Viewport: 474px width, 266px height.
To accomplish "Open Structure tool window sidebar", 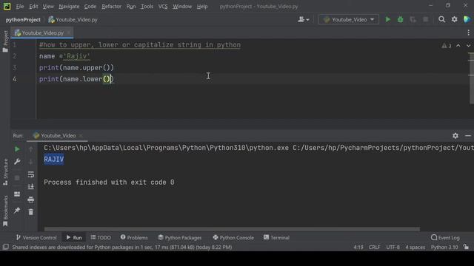I will pos(5,172).
